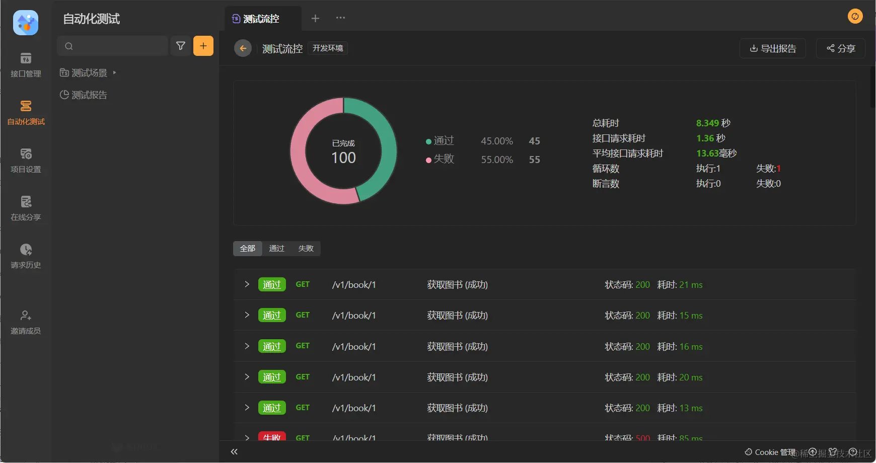Open 项目设置 in the sidebar
The height and width of the screenshot is (463, 876).
[26, 161]
